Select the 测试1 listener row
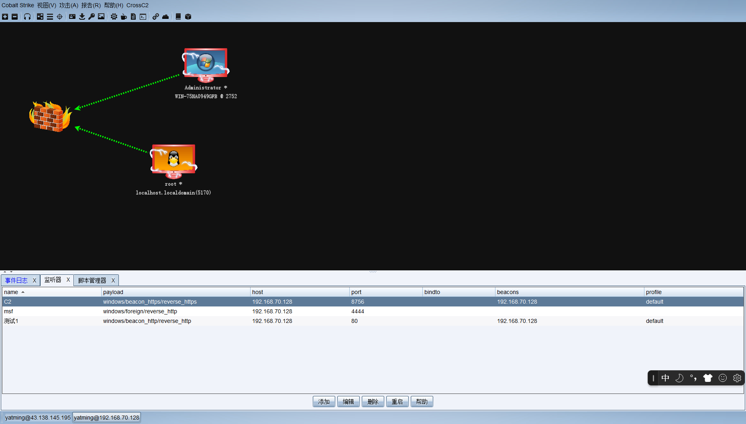The width and height of the screenshot is (746, 424). pos(373,321)
